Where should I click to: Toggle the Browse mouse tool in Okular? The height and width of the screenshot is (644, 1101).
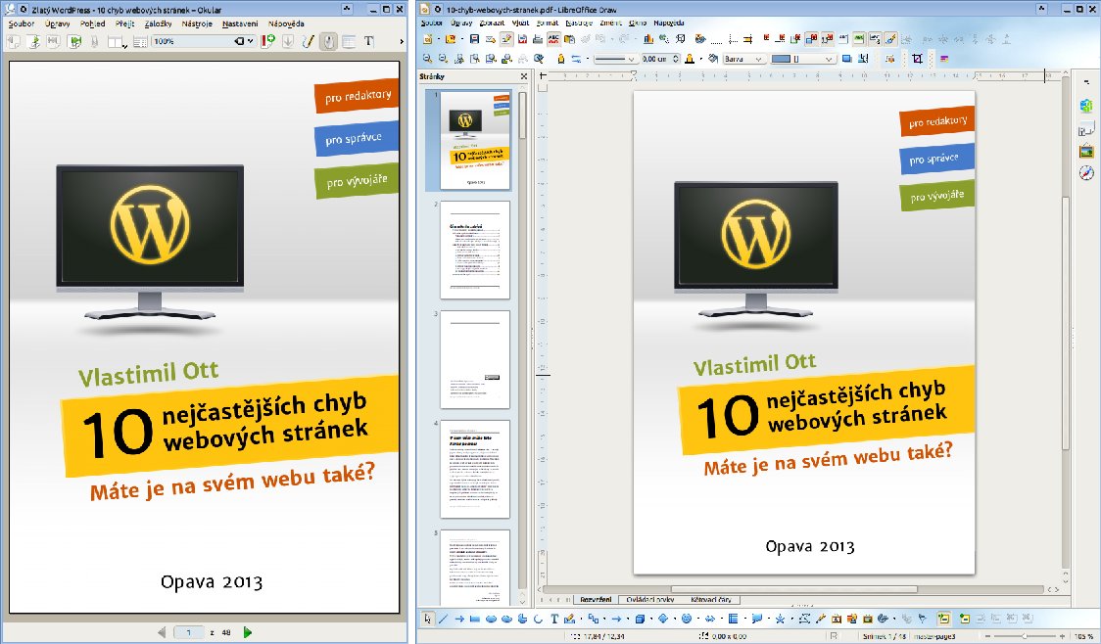coord(328,41)
